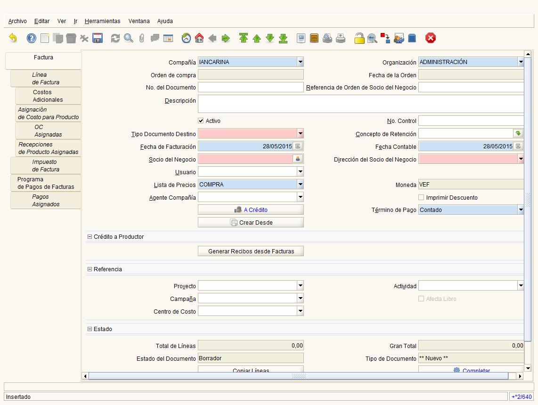The height and width of the screenshot is (405, 538).
Task: Expand the Término de Pago dropdown
Action: pyautogui.click(x=521, y=210)
